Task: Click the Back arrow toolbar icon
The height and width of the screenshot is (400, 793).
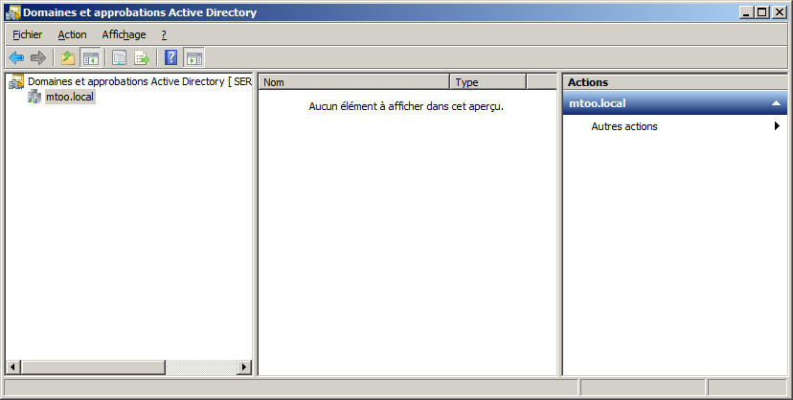Action: (x=16, y=57)
